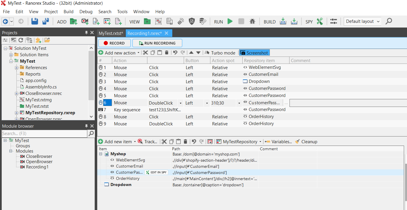Delete selected action with trash icon
Image resolution: width=407 pixels, height=210 pixels.
(x=167, y=53)
